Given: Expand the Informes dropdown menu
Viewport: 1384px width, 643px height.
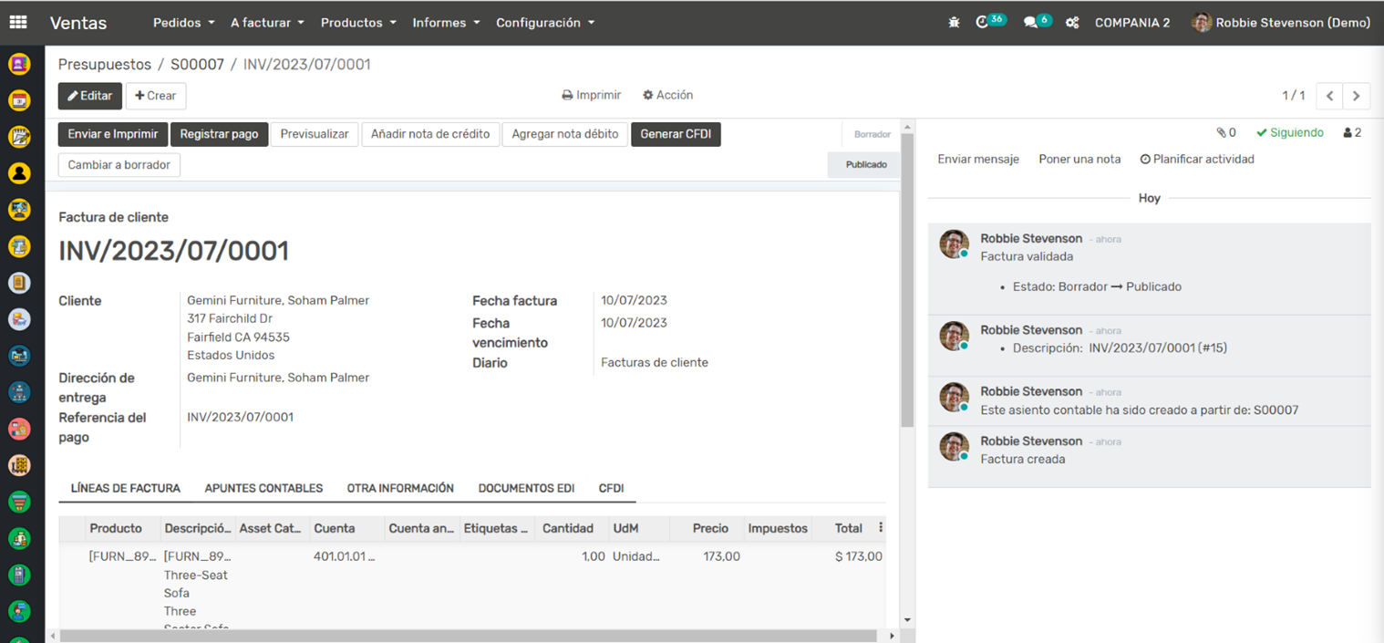Looking at the screenshot, I should click(x=446, y=23).
